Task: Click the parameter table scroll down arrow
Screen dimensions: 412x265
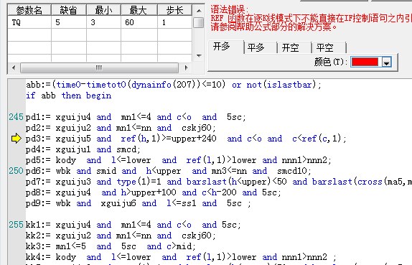Action: pyautogui.click(x=199, y=56)
